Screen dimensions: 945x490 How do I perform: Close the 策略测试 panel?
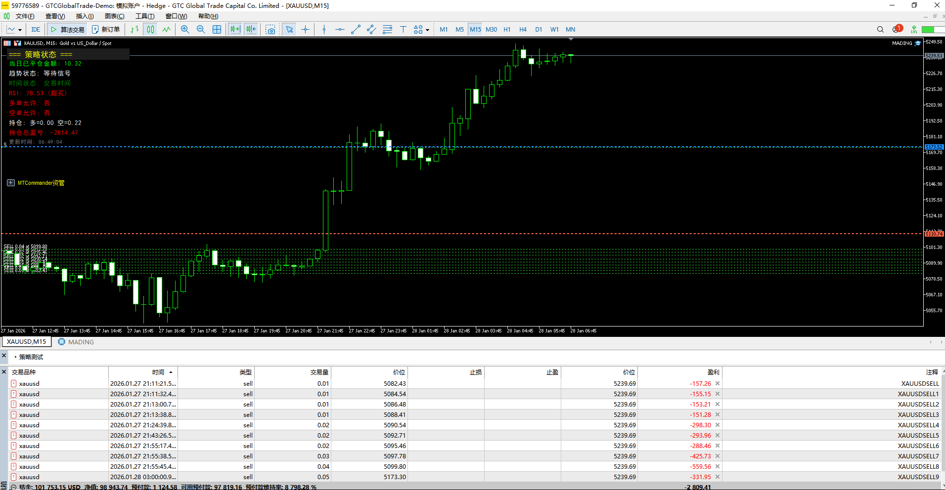[x=4, y=356]
